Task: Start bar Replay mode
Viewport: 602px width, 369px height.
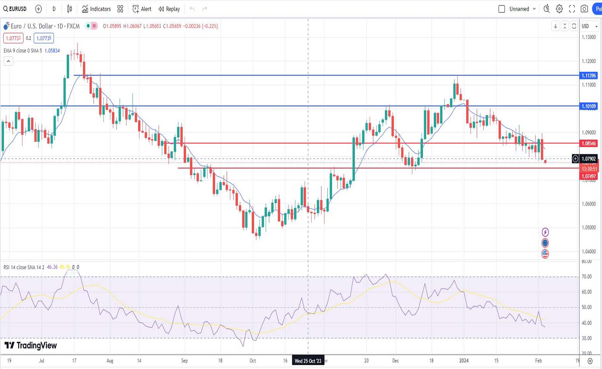Action: click(169, 9)
